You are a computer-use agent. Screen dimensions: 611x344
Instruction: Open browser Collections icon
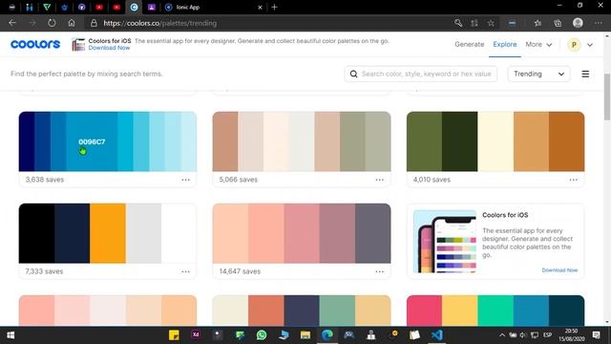pos(558,23)
